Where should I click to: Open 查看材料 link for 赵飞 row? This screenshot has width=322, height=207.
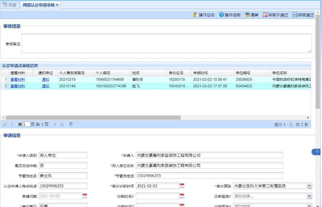point(18,86)
